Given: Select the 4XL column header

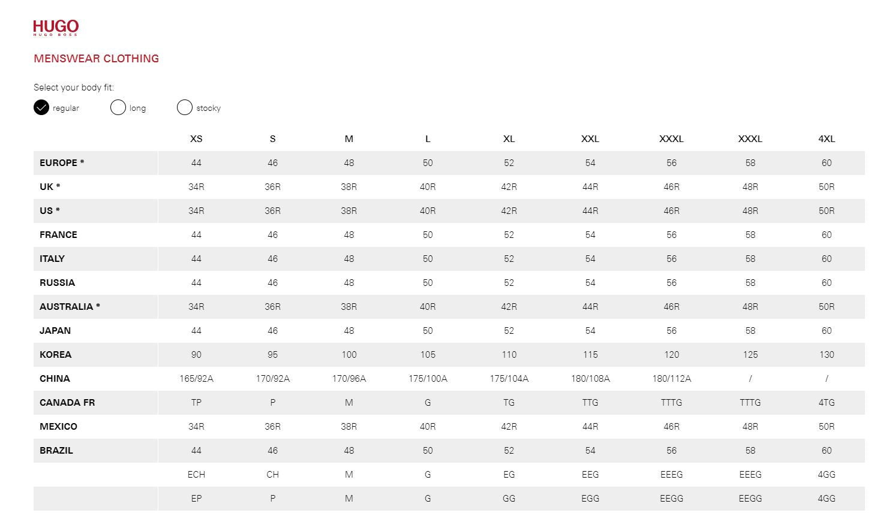Looking at the screenshot, I should tap(826, 139).
